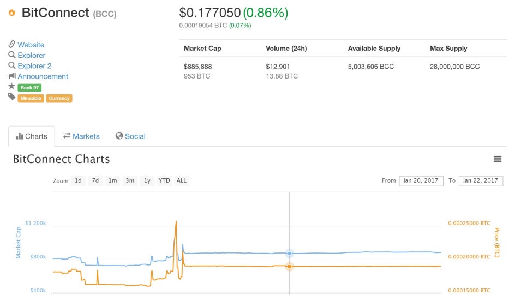
Task: Set chart zoom to 1y
Action: pos(147,181)
